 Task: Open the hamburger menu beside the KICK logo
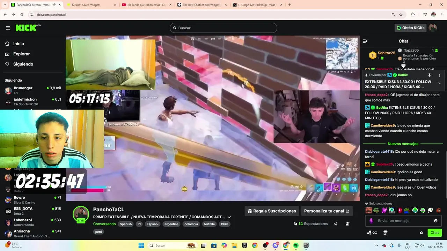[8, 28]
